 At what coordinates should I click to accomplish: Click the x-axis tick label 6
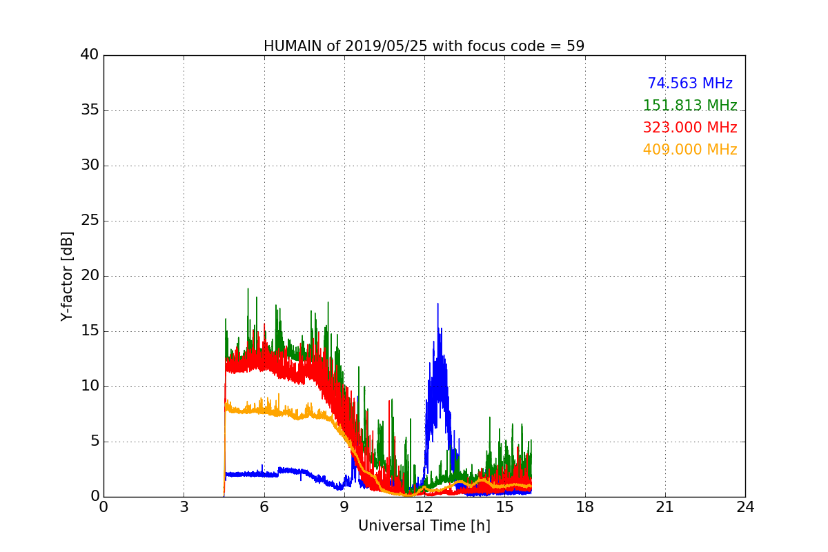click(x=264, y=506)
